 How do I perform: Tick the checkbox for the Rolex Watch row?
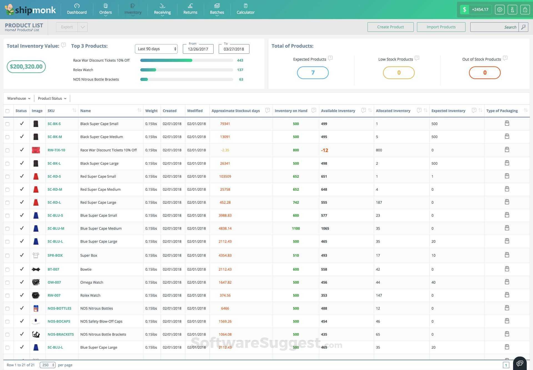(x=7, y=295)
